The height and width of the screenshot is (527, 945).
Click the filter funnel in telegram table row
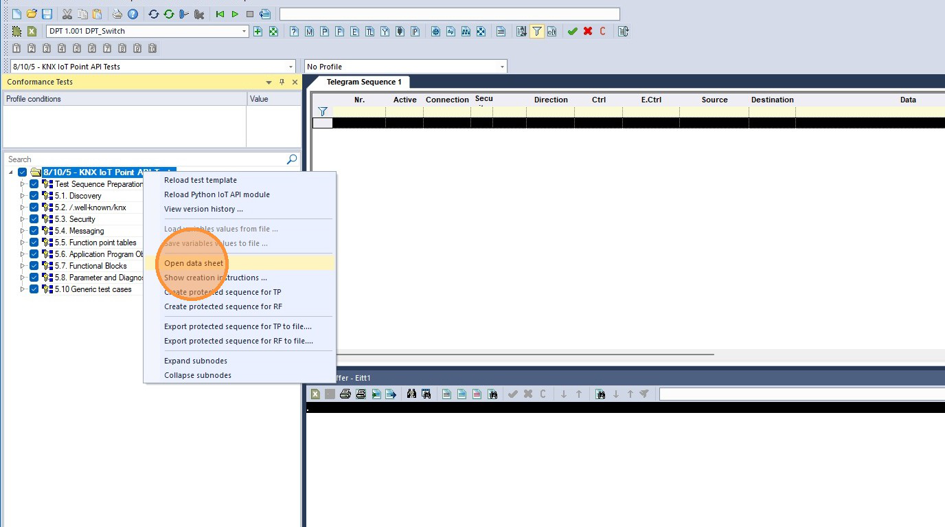[322, 111]
